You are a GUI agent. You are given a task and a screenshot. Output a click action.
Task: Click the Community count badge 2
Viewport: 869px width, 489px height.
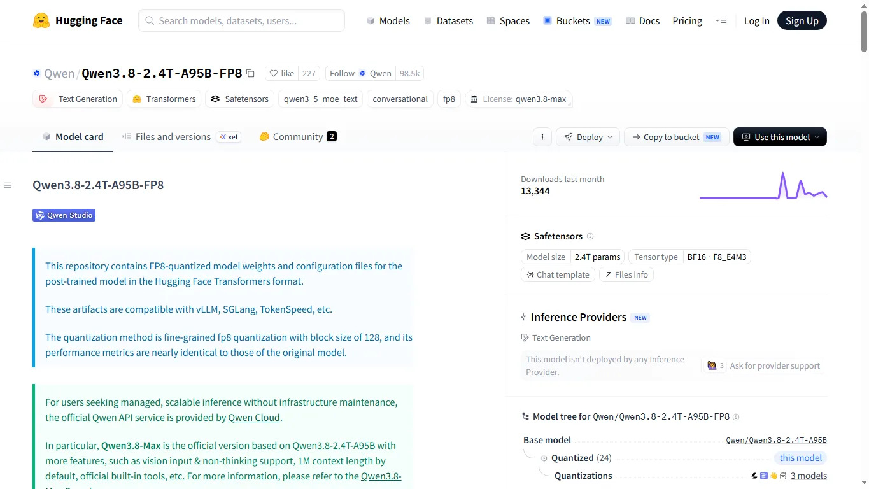332,136
